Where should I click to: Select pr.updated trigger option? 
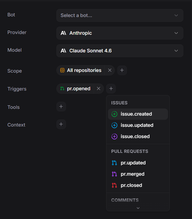click(x=138, y=163)
